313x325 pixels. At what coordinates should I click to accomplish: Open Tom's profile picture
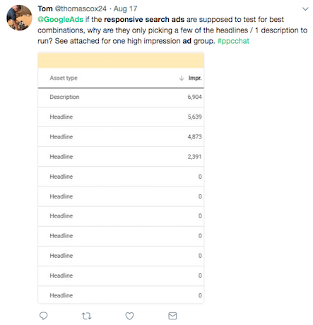point(19,18)
